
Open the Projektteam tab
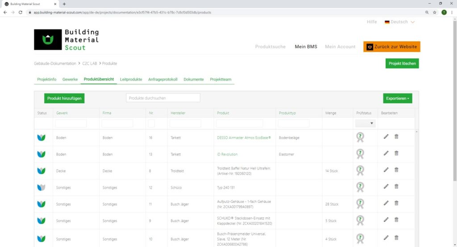click(x=220, y=79)
